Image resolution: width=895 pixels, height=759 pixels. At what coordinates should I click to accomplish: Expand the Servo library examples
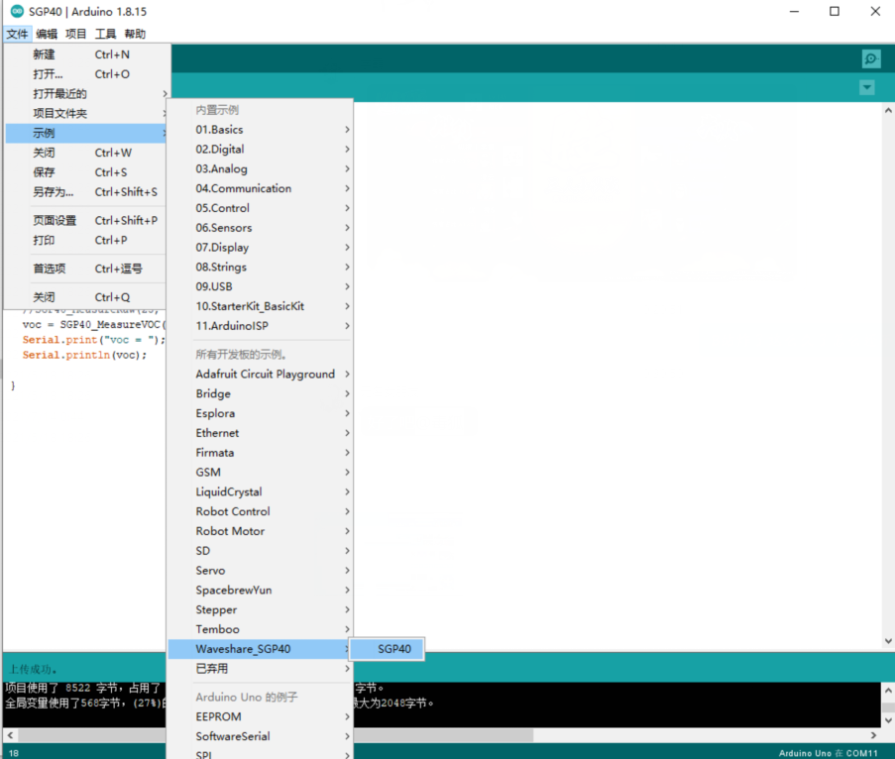(x=261, y=571)
